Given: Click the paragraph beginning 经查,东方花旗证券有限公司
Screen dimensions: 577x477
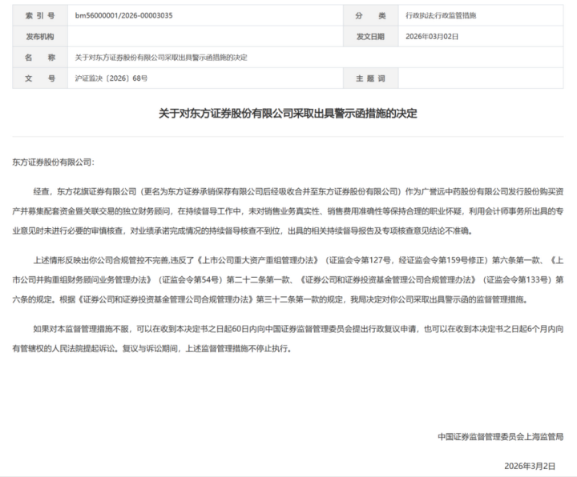Looking at the screenshot, I should [x=288, y=211].
